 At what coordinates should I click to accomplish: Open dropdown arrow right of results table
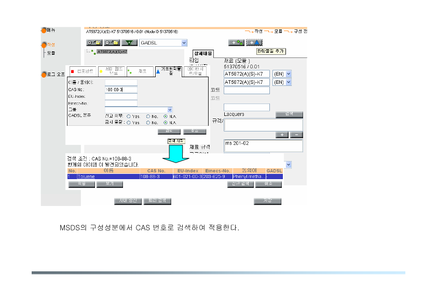[x=289, y=165]
